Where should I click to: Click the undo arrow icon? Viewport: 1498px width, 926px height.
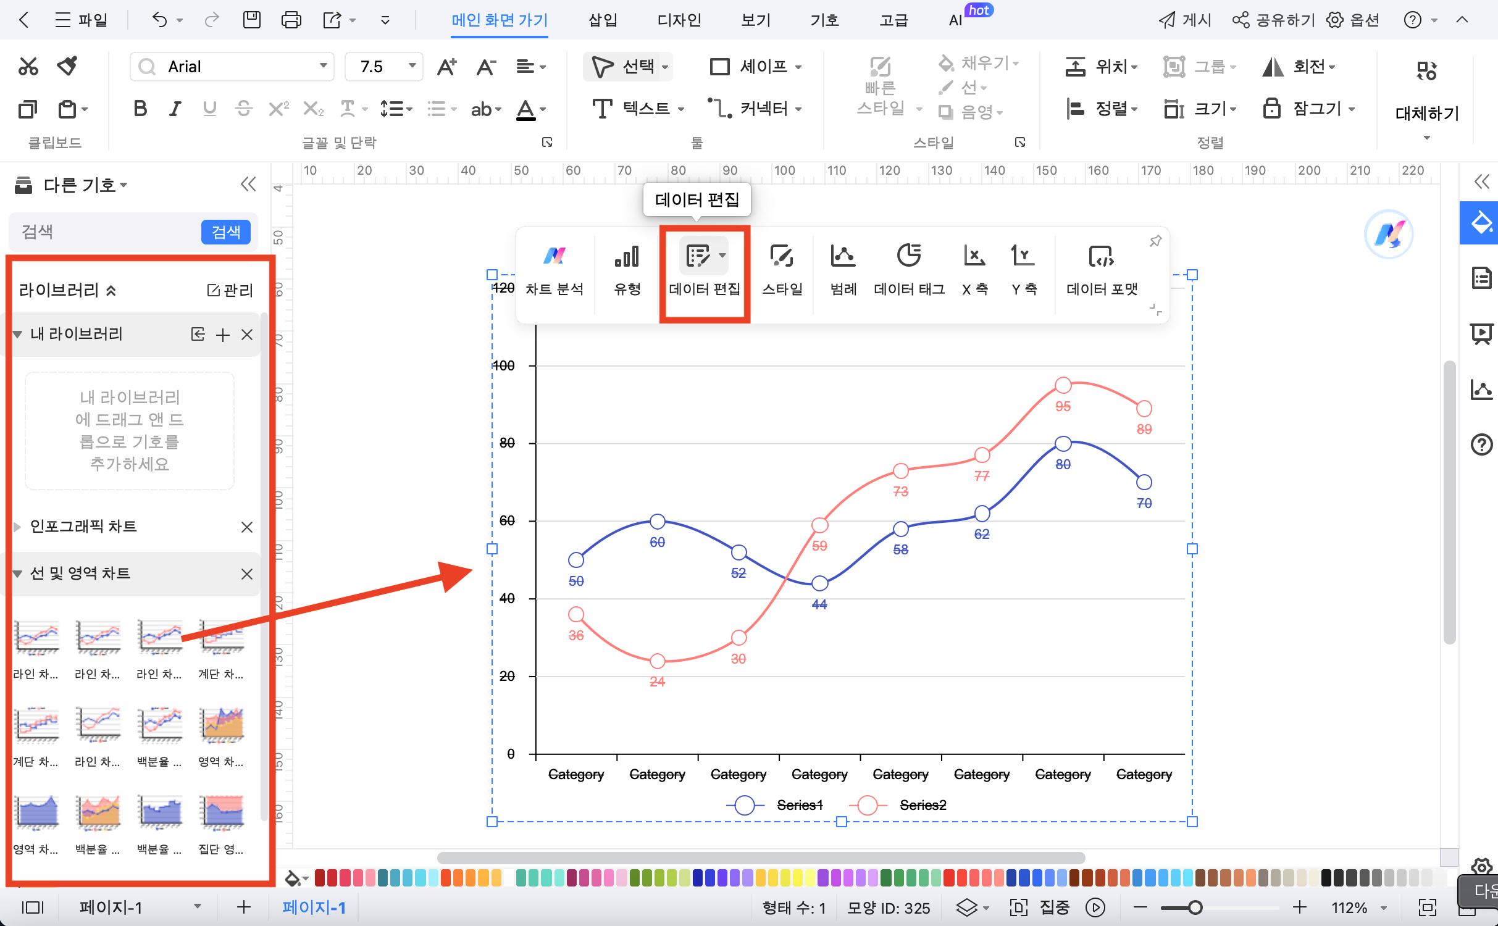(160, 20)
